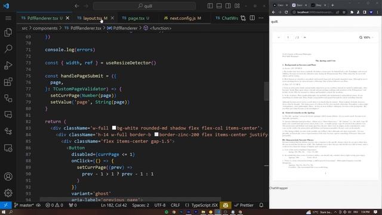Open the Manage gear in the activity bar
382x215 pixels.
[8, 193]
